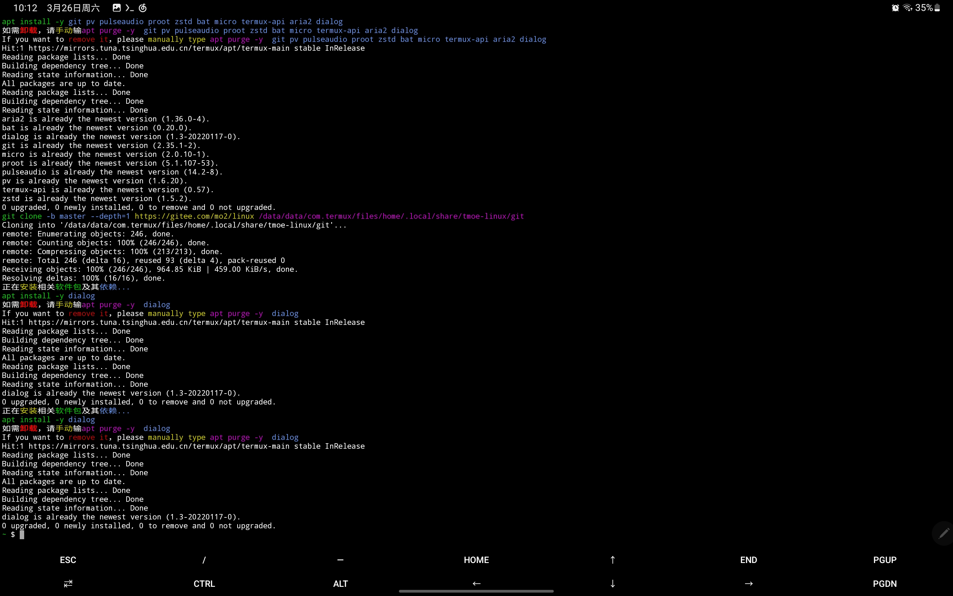The height and width of the screenshot is (596, 953).
Task: Tap the 35% battery indicator
Action: [x=928, y=8]
